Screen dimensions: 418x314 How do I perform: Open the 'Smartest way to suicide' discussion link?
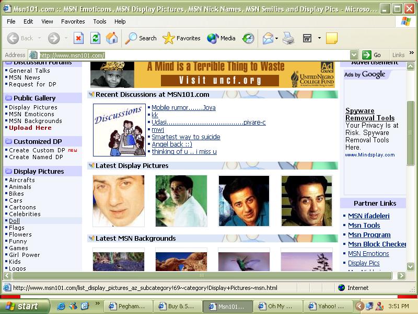click(x=186, y=137)
